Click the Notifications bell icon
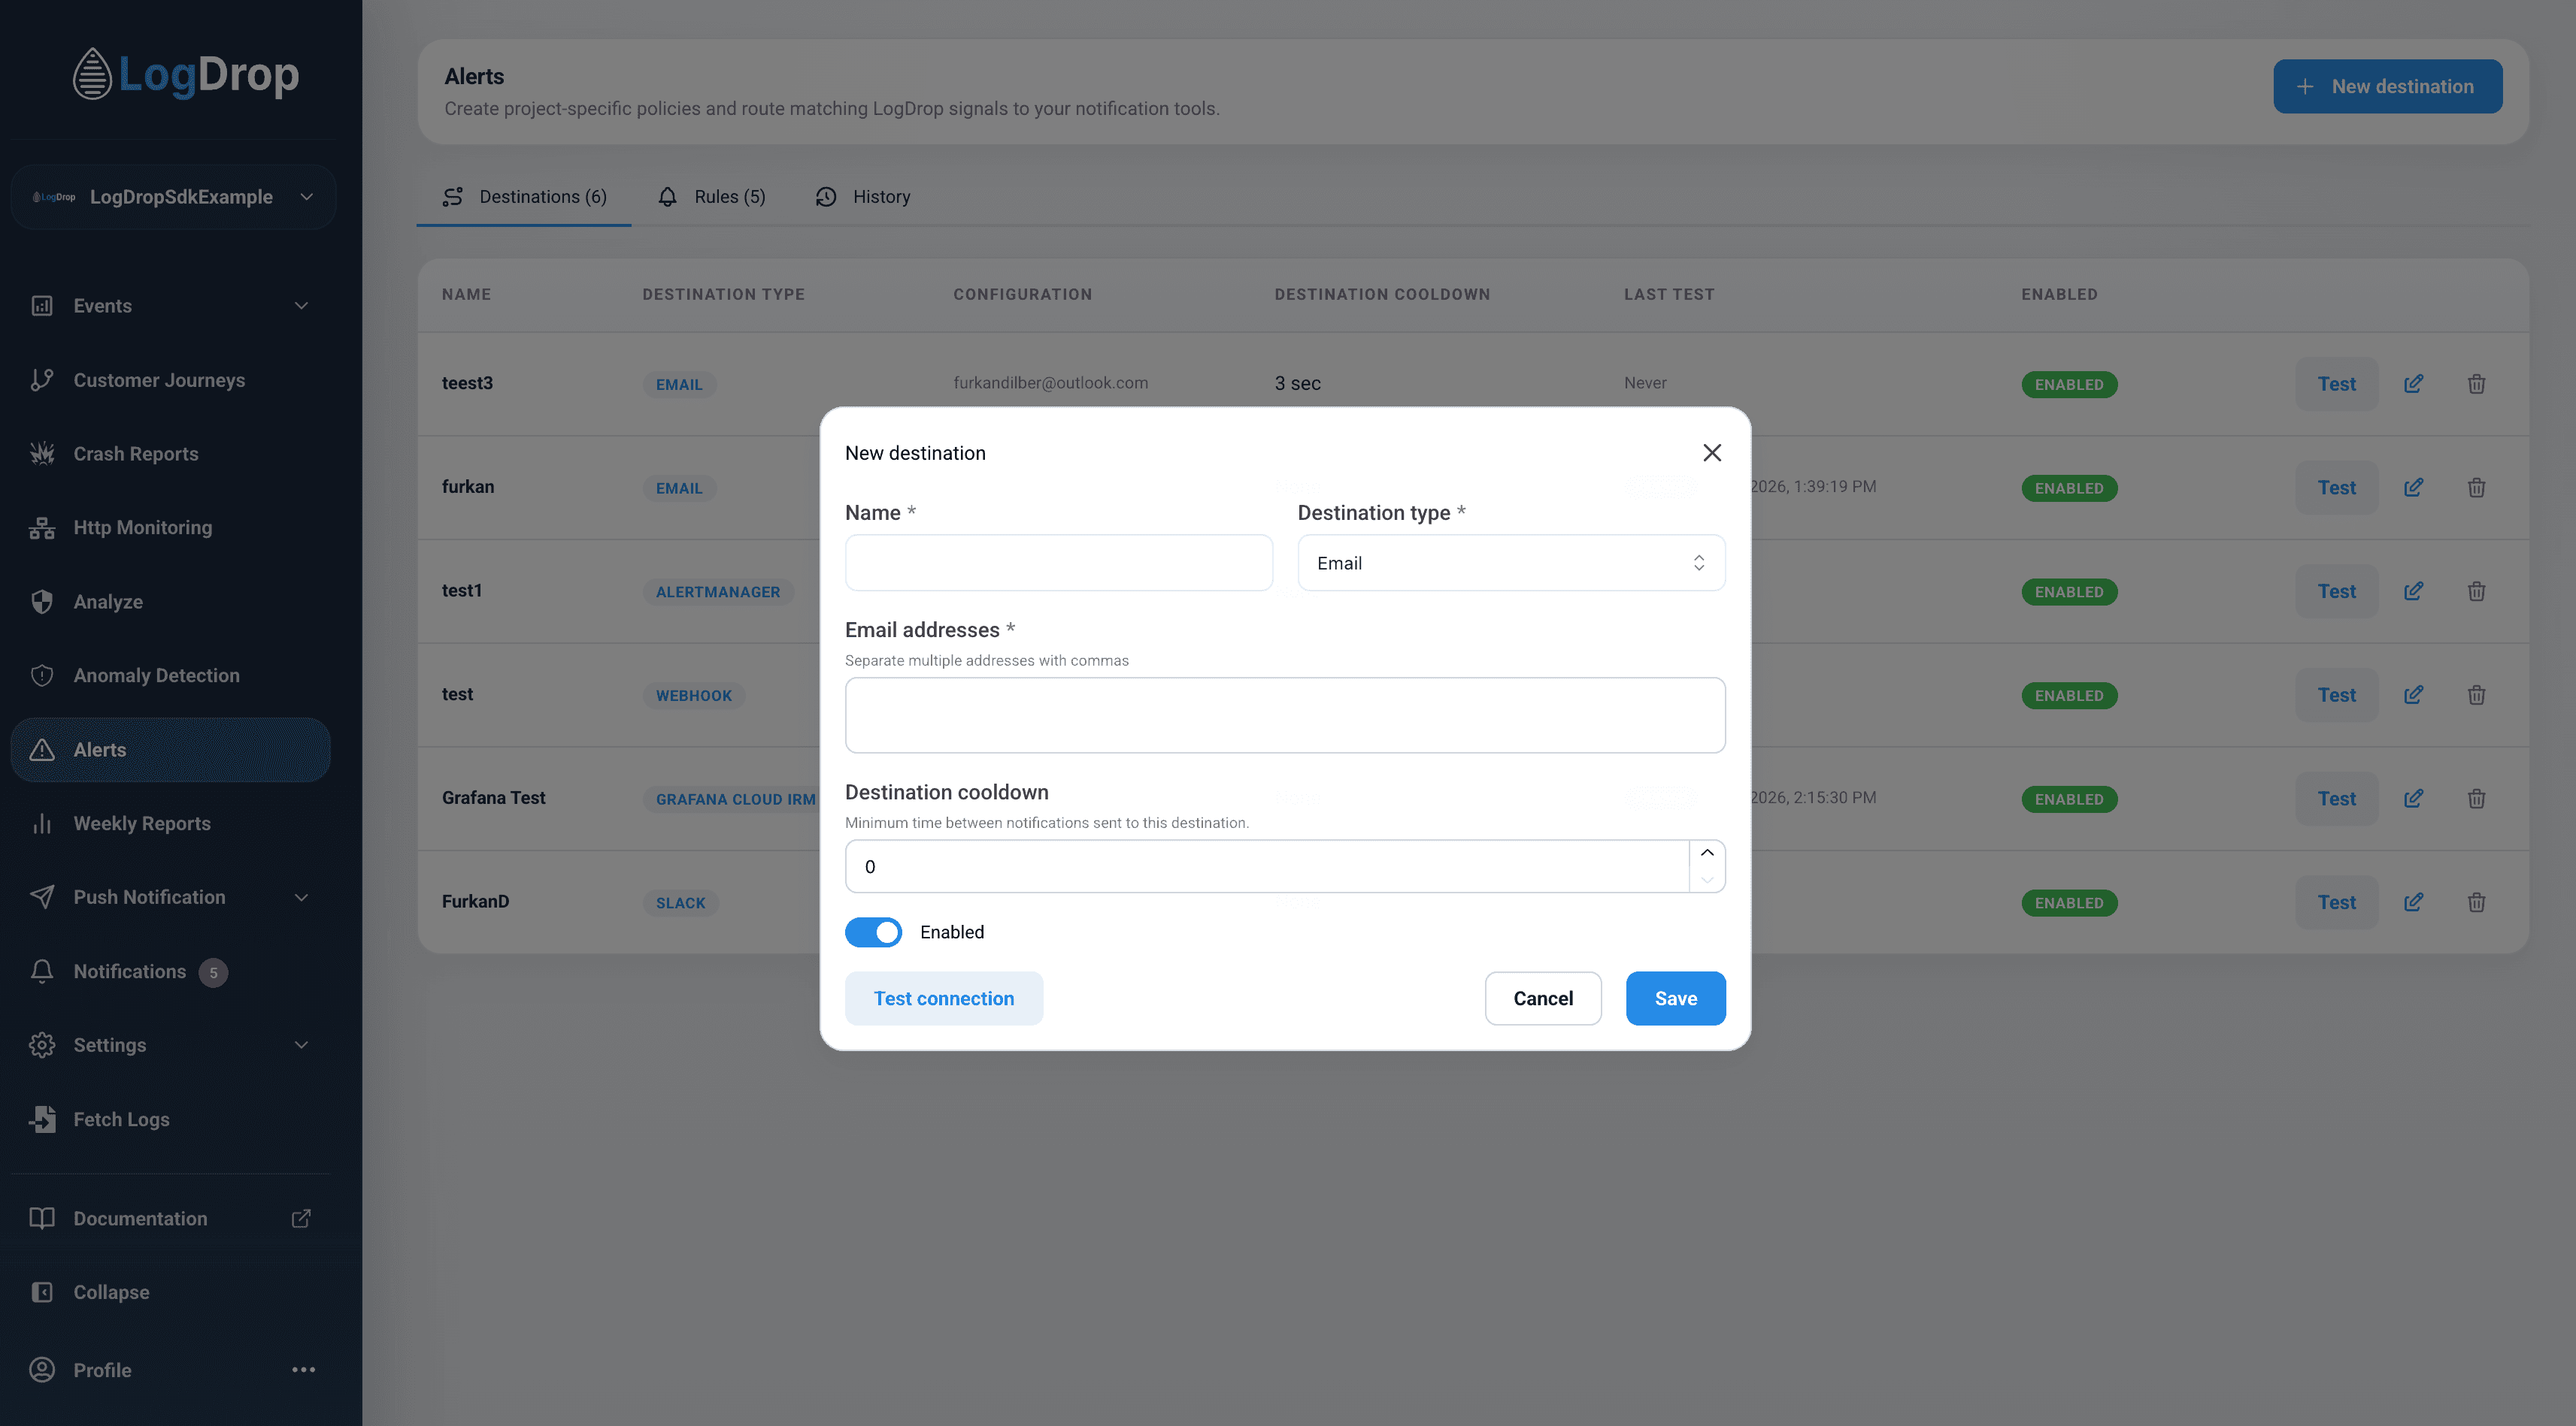This screenshot has height=1426, width=2576. pyautogui.click(x=42, y=971)
